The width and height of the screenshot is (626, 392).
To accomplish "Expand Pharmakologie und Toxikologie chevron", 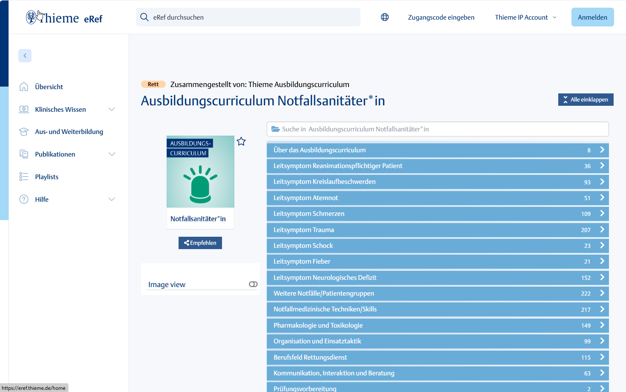I will tap(602, 325).
